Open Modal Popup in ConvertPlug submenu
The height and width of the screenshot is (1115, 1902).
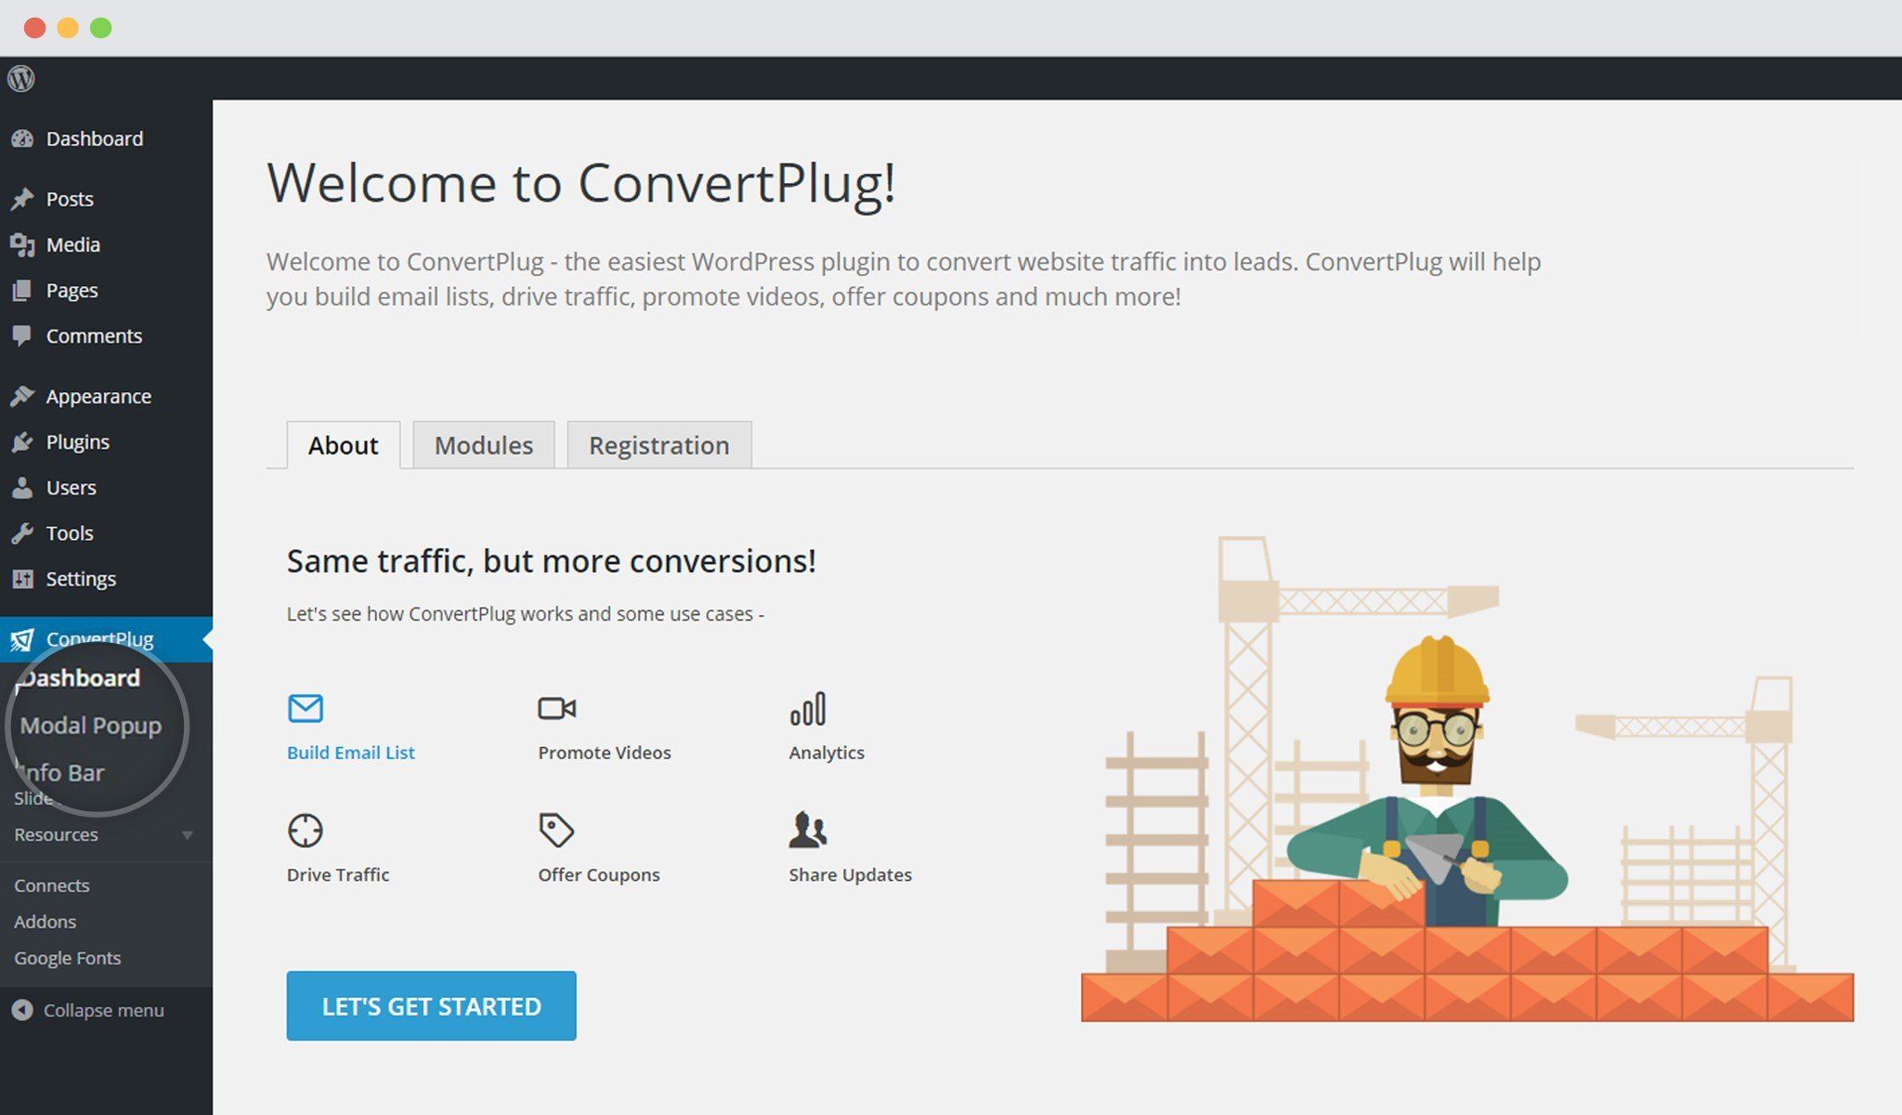coord(91,726)
